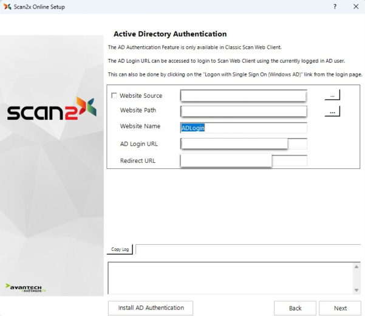Viewport: 365px width, 316px height.
Task: Click the Website Source text field
Action: coord(243,95)
